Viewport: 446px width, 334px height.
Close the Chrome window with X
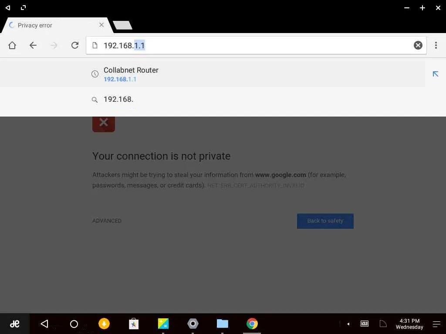point(438,8)
